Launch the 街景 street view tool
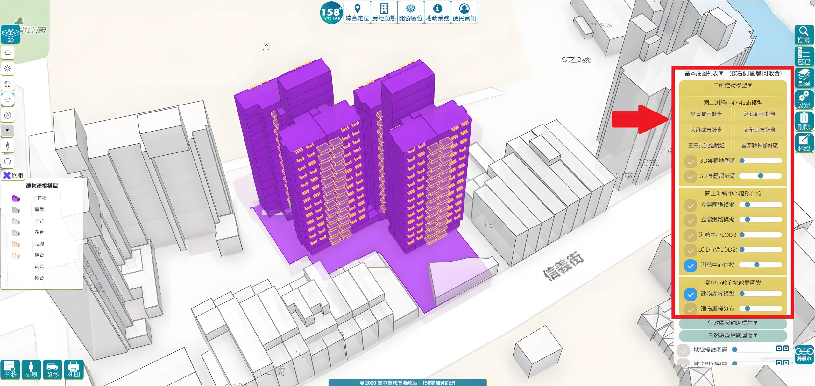815x386 pixels. pyautogui.click(x=31, y=369)
